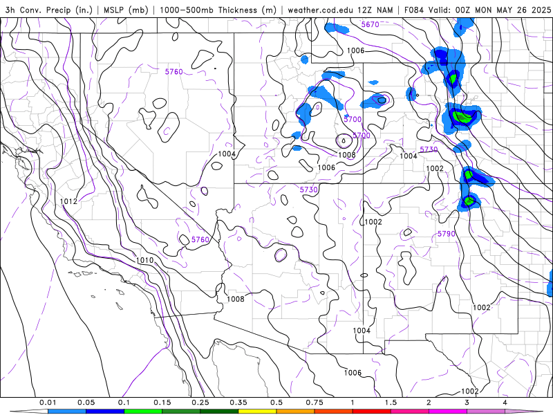Image resolution: width=553 pixels, height=415 pixels.
Task: Select the bright green 0.1 legend swatch
Action: click(x=143, y=412)
